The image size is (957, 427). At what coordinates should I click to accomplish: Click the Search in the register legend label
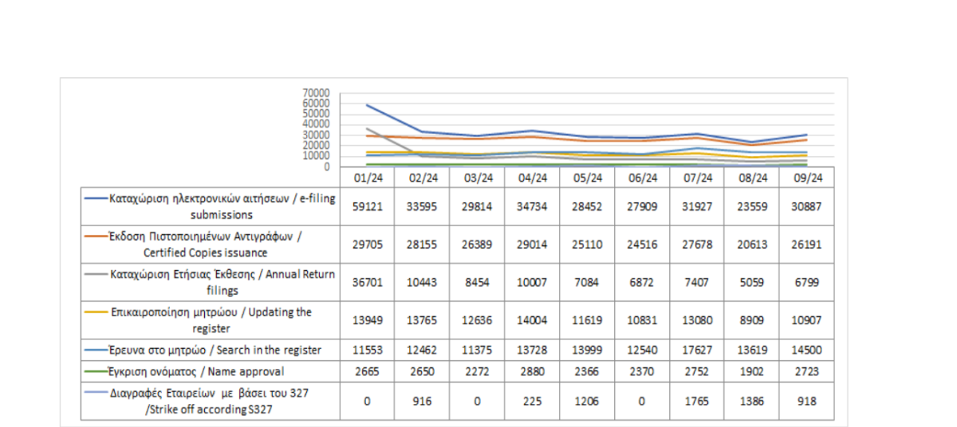coord(215,351)
